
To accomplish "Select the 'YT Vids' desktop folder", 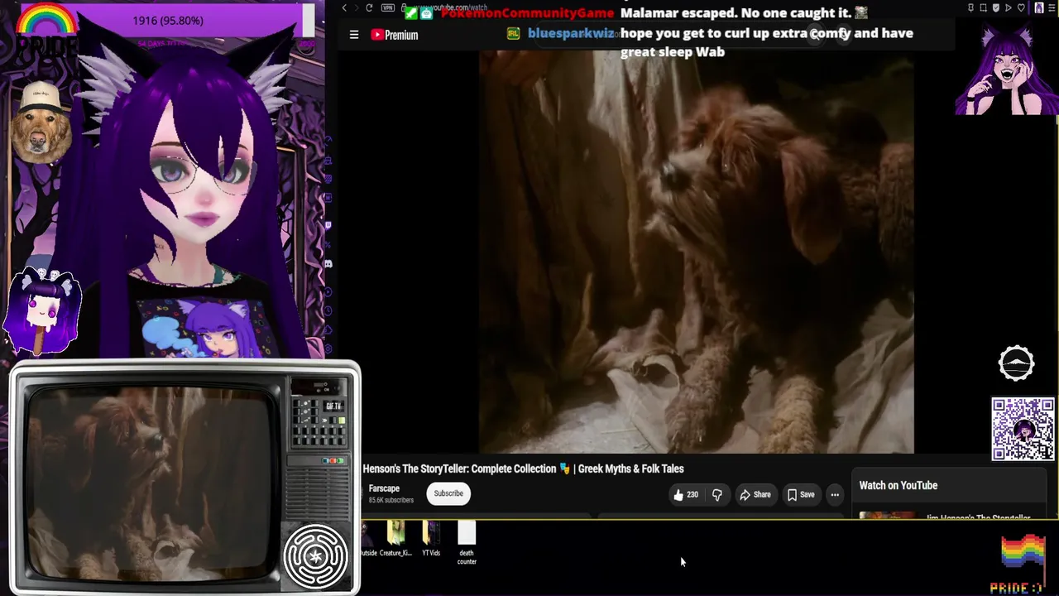I will click(431, 540).
